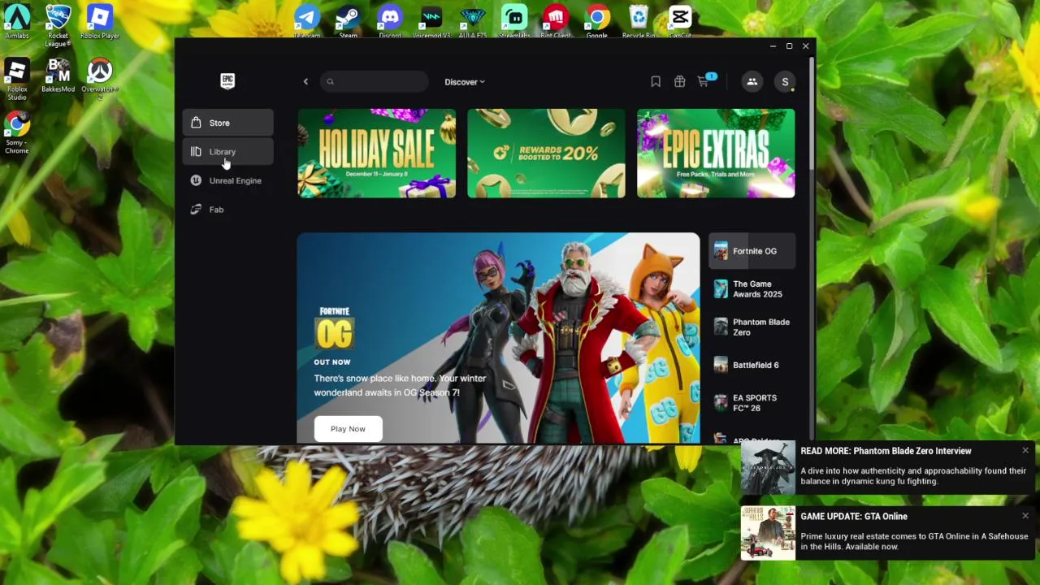Open the READ MORE Phantom Blade Zero notification

pos(887,467)
